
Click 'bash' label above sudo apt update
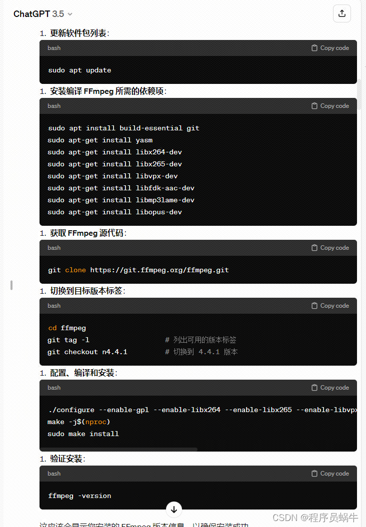click(x=54, y=48)
